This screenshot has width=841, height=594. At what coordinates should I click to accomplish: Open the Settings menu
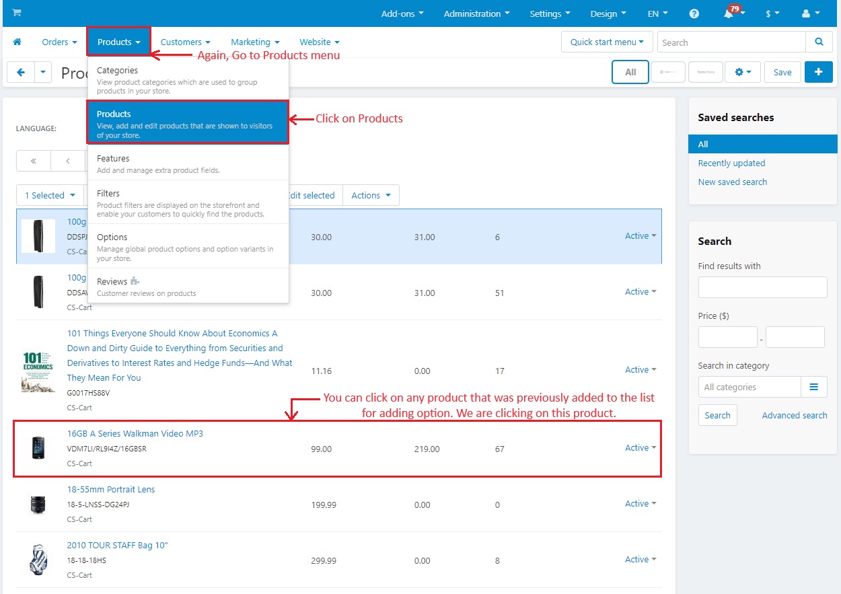(x=550, y=13)
